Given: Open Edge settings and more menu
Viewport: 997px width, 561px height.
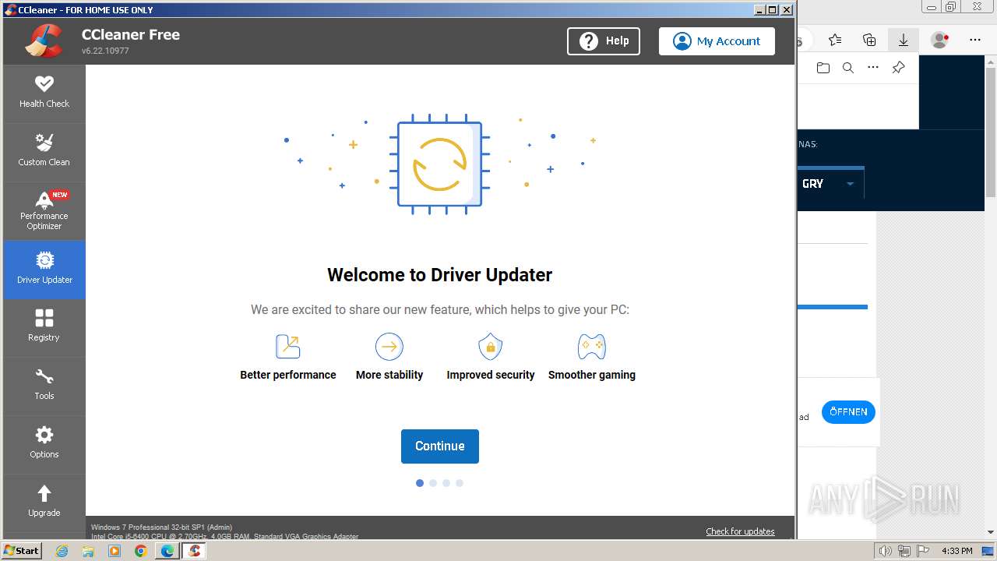Looking at the screenshot, I should click(975, 40).
